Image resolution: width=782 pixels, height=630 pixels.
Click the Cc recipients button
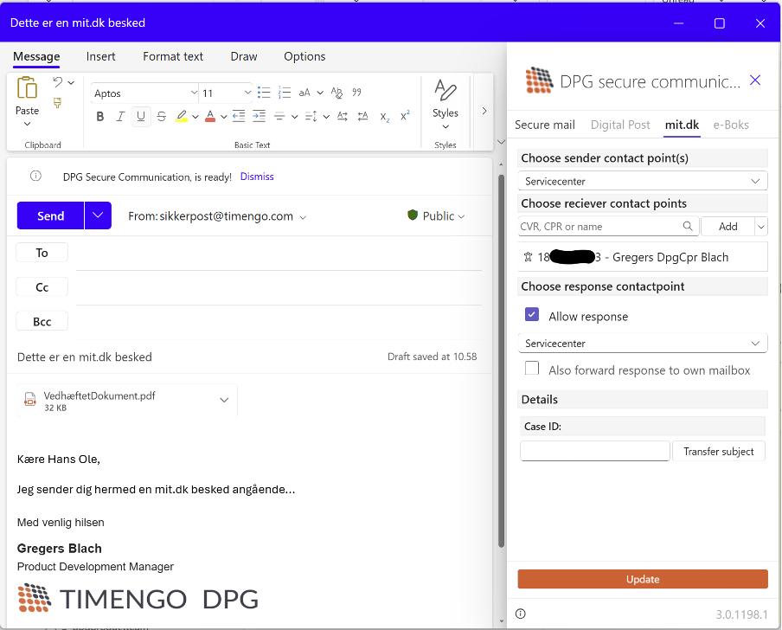[42, 287]
